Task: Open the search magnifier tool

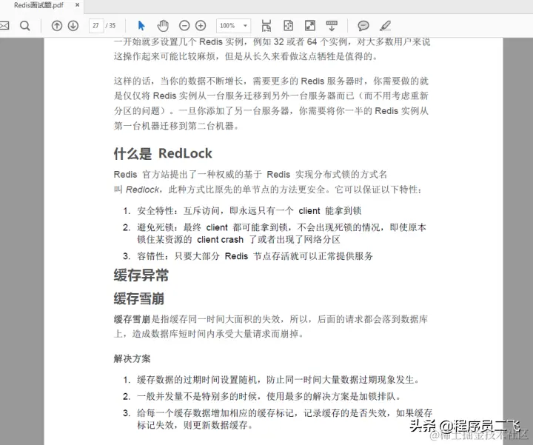Action: click(25, 25)
